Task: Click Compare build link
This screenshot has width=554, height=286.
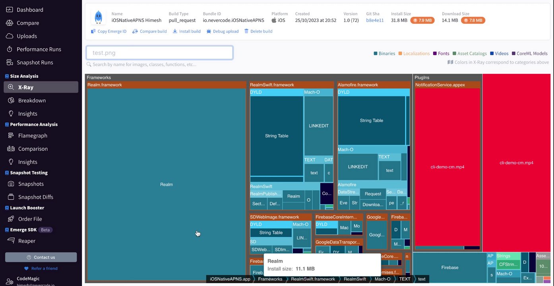Action: (149, 31)
